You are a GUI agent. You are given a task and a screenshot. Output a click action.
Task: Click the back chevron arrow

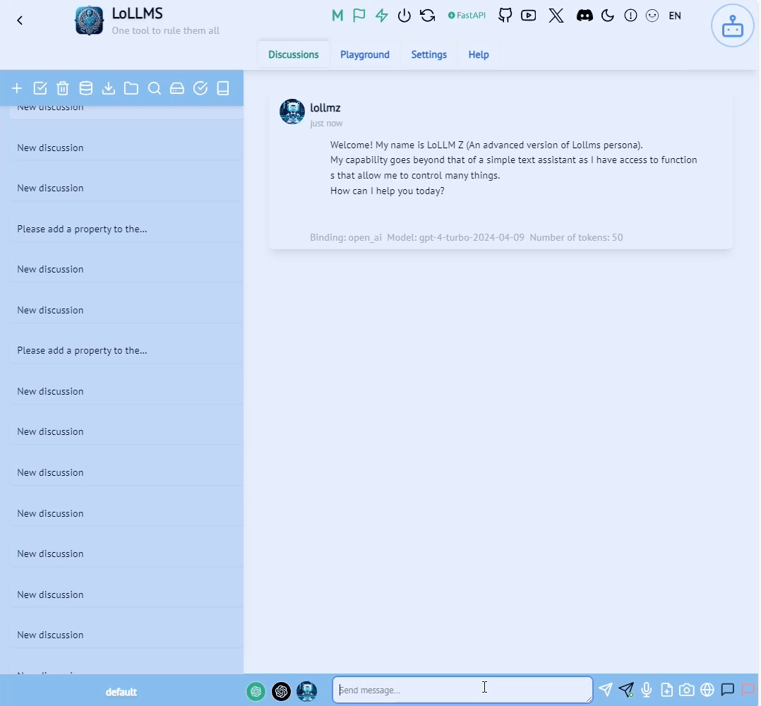(x=20, y=20)
